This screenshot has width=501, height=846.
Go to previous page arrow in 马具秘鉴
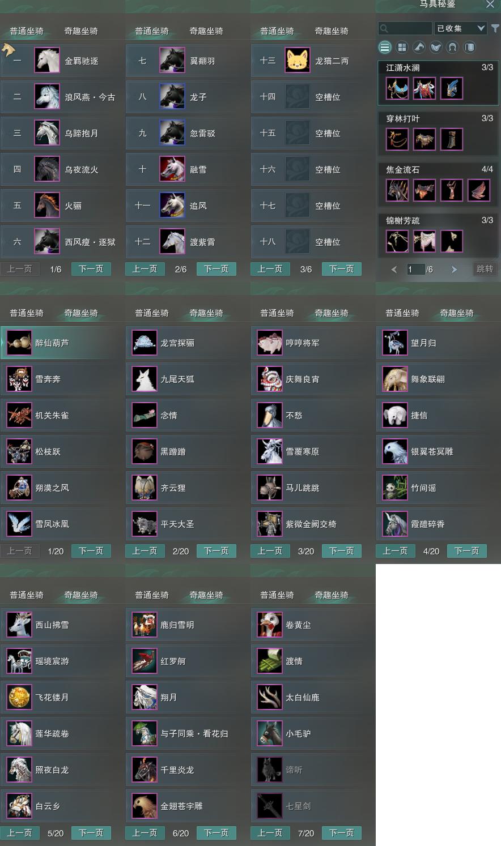pyautogui.click(x=394, y=270)
